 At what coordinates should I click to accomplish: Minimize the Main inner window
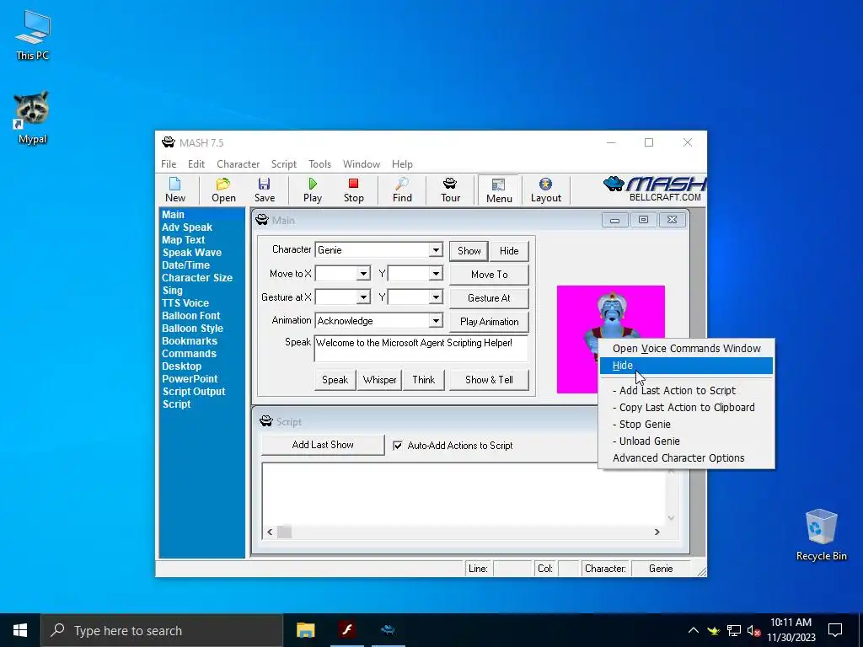[x=614, y=220]
